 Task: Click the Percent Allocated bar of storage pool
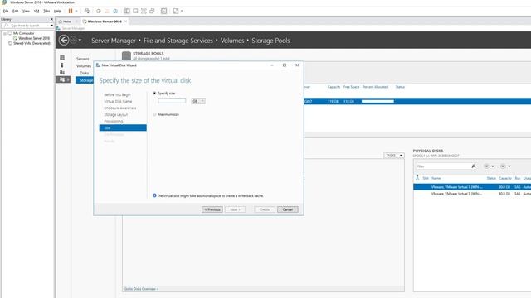[x=378, y=101]
